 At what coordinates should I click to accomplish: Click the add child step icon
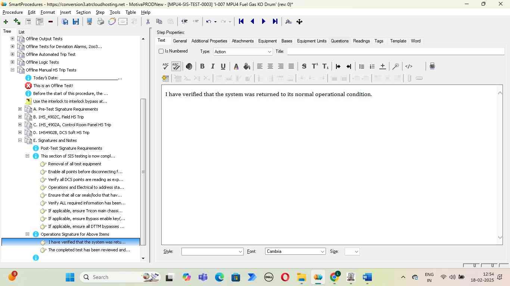point(17,22)
